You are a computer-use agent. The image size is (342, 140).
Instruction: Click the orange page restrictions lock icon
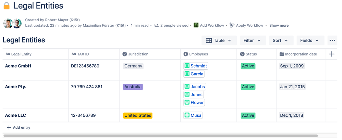tap(7, 6)
